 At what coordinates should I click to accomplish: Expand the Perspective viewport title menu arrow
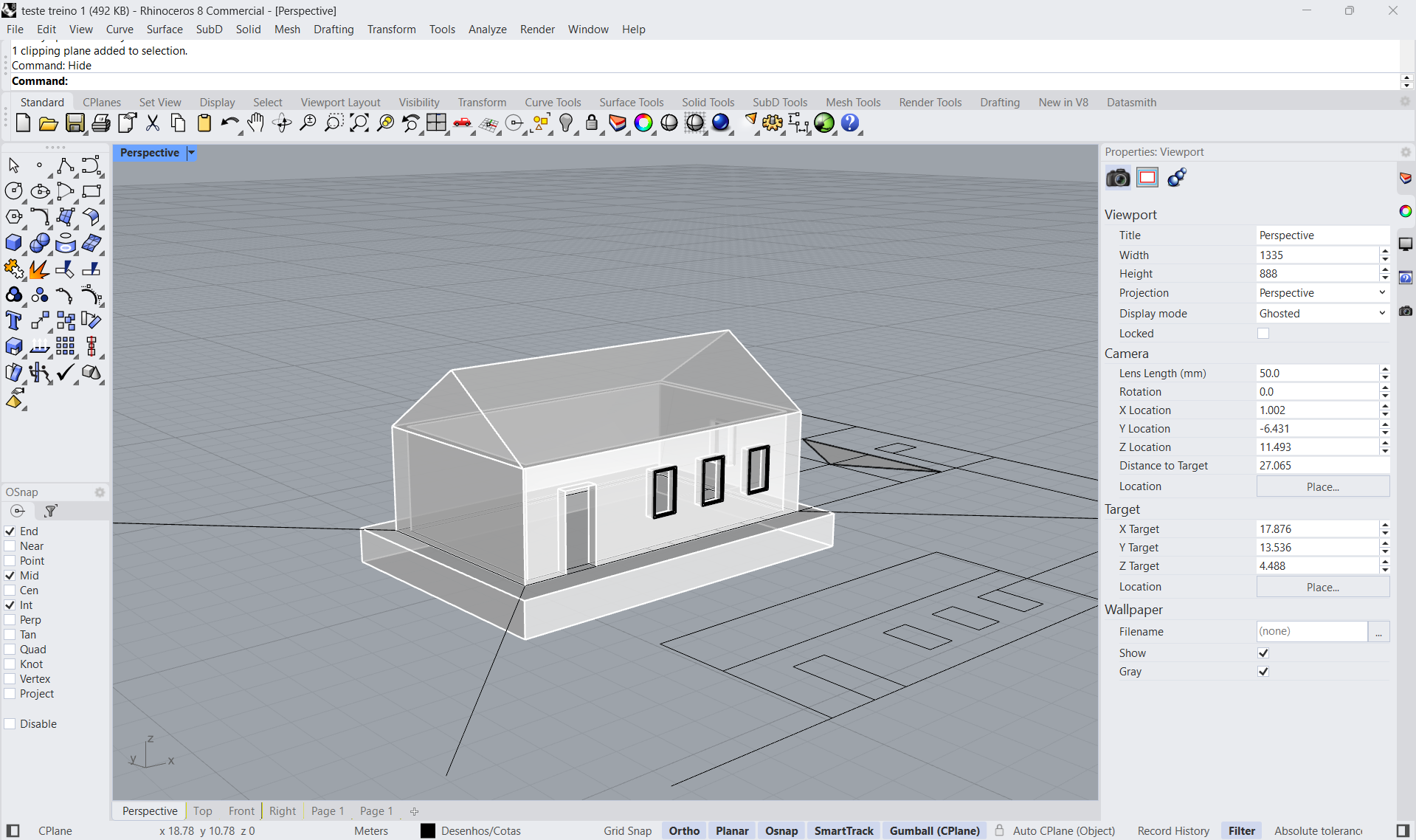[x=191, y=153]
